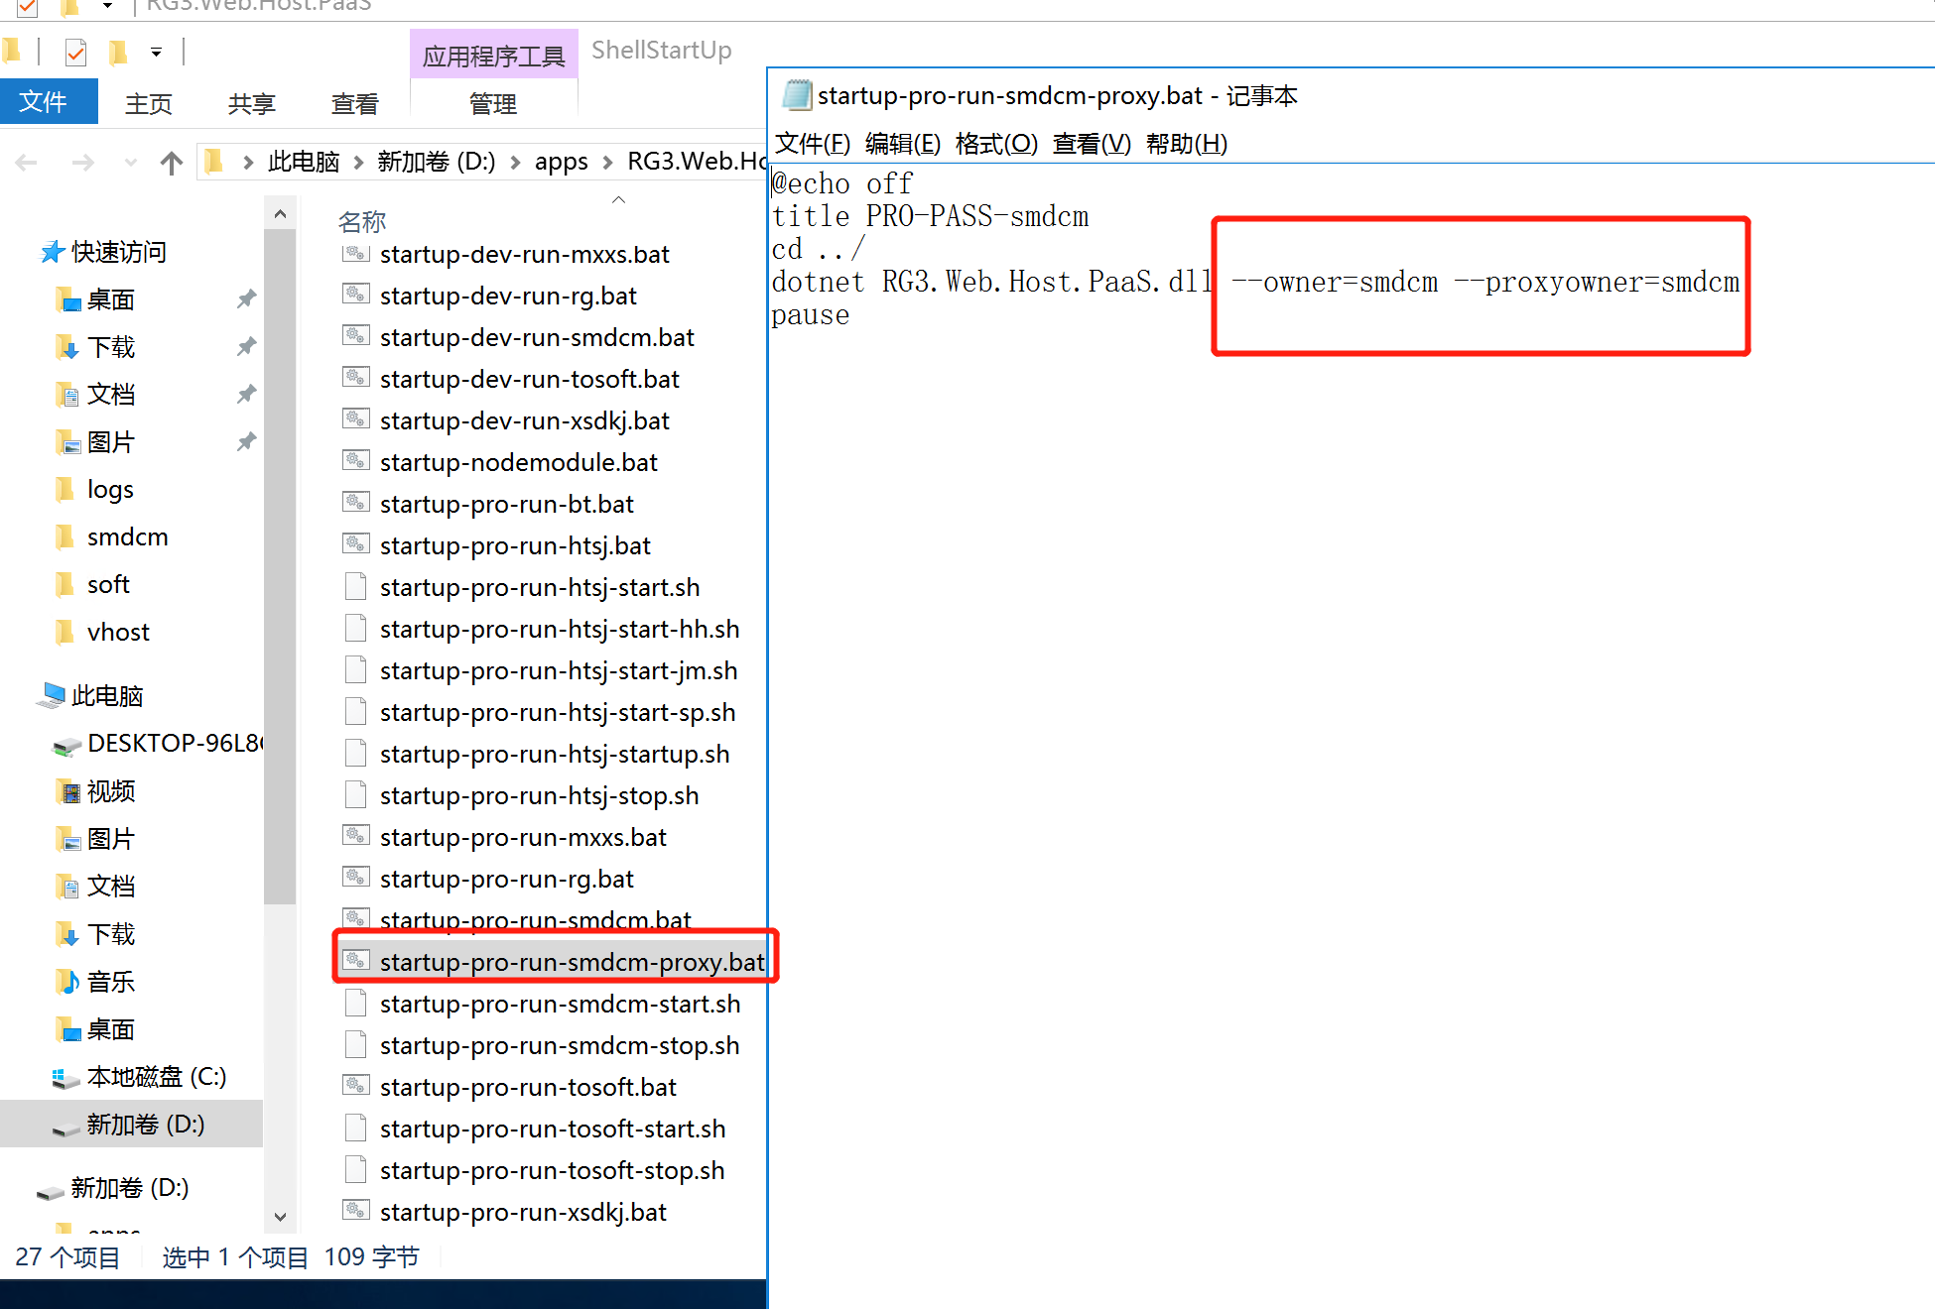
Task: Expand chevron after 此电脑 in address bar
Action: (358, 163)
